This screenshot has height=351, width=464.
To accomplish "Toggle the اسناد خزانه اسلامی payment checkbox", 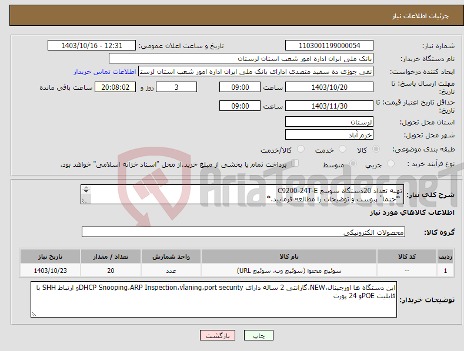I will (x=295, y=163).
